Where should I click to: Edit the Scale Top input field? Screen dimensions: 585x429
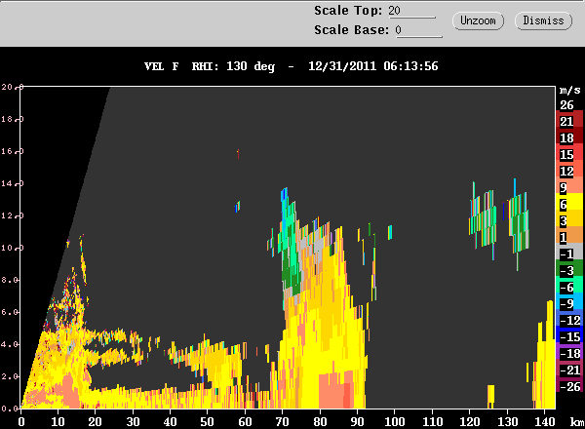click(411, 11)
